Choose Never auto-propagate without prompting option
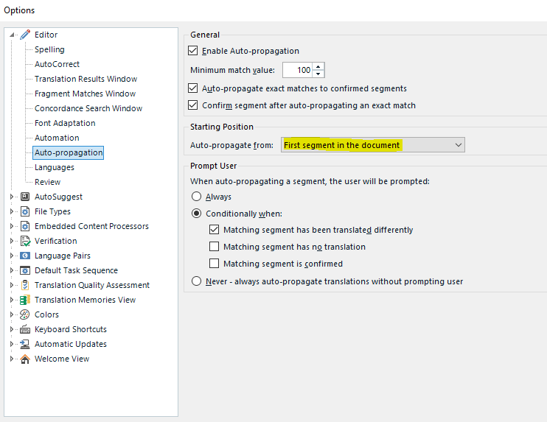Image resolution: width=547 pixels, height=422 pixels. [196, 281]
